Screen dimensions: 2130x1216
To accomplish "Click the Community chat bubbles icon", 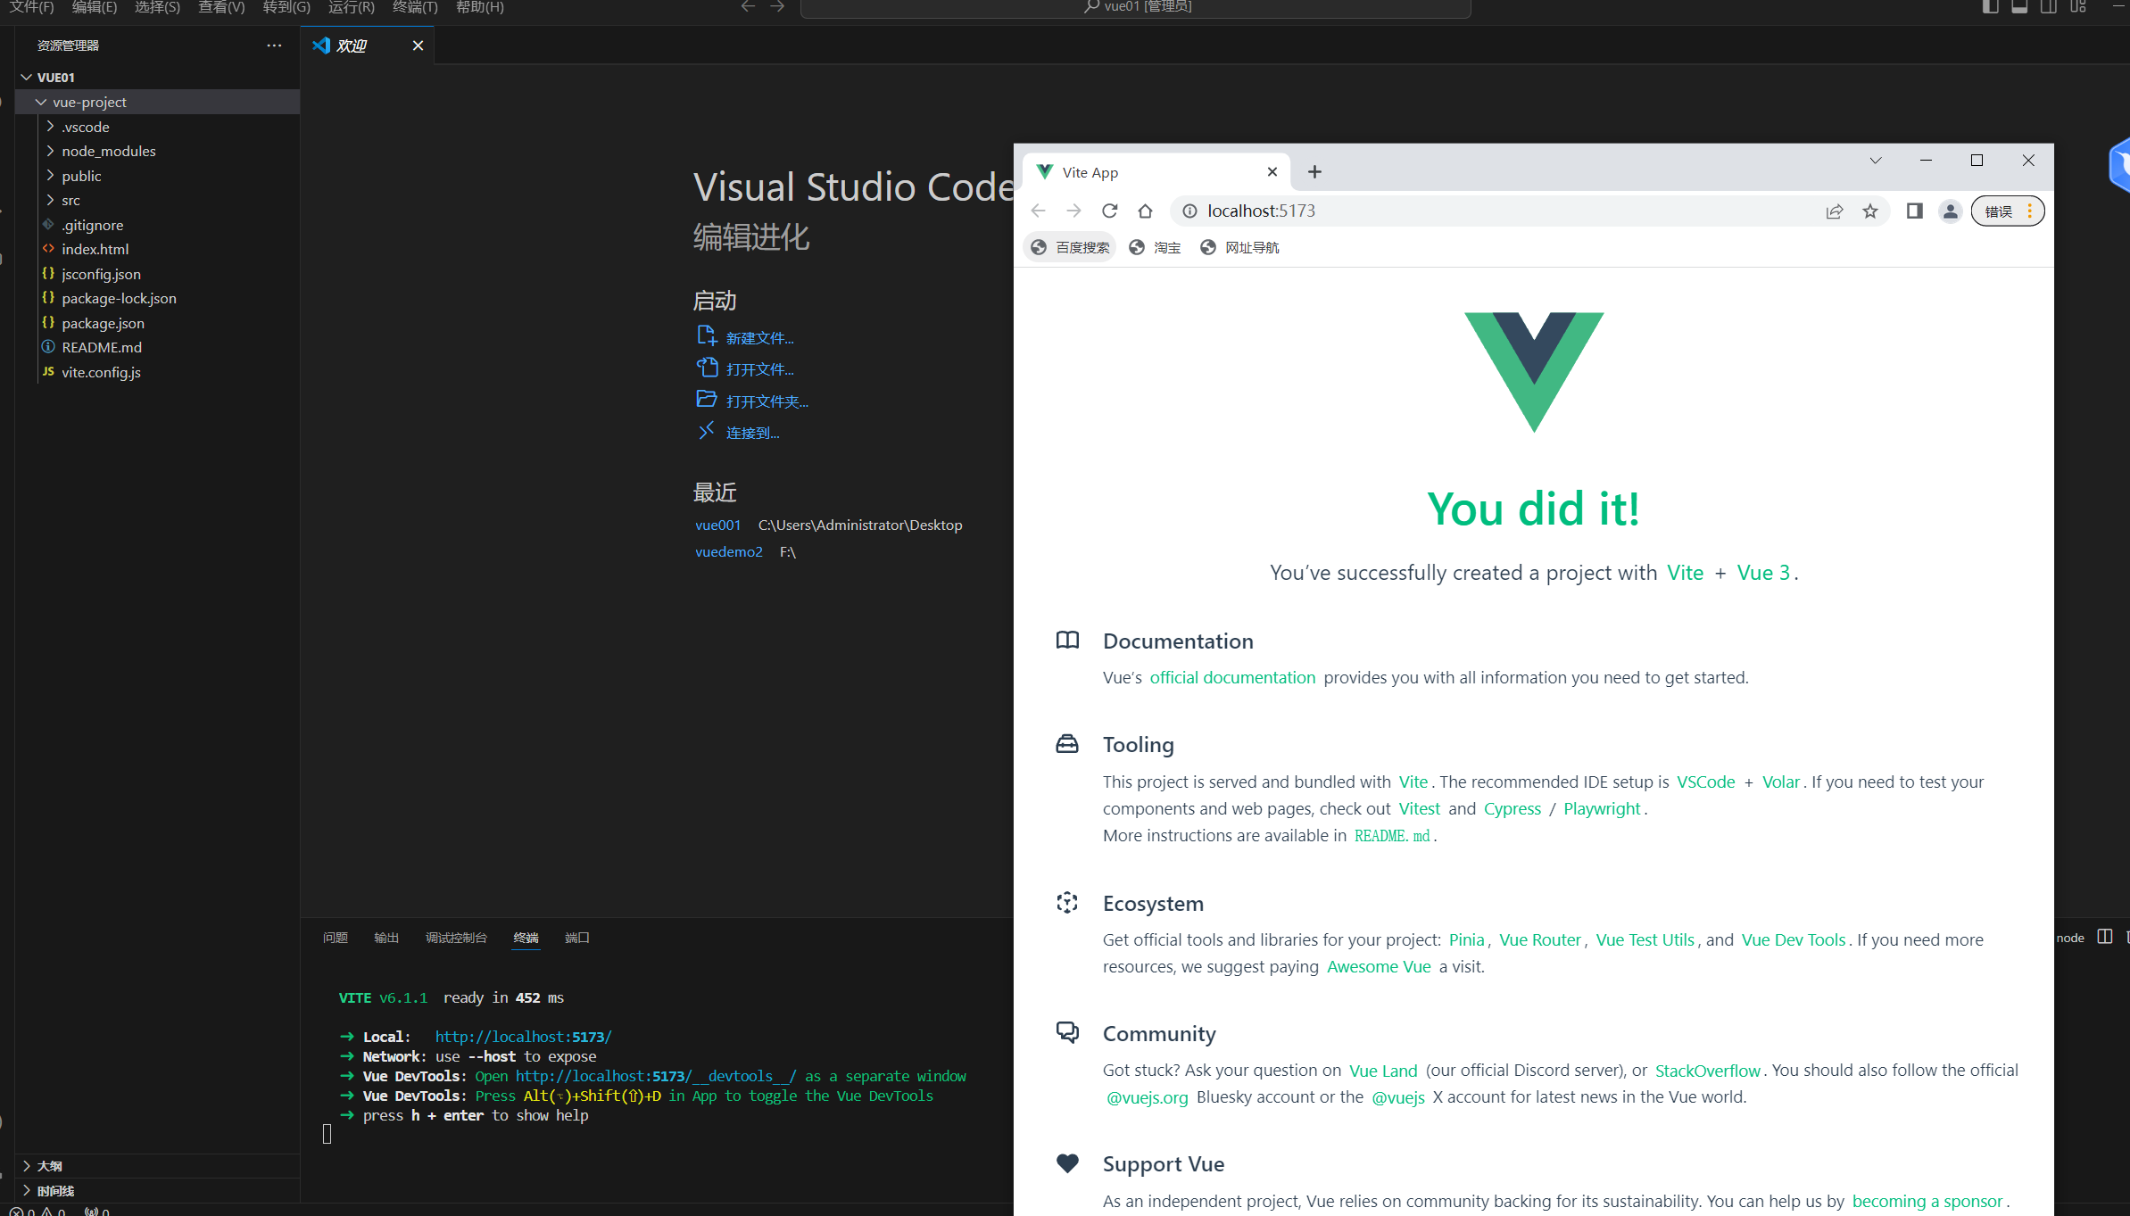I will [x=1067, y=1032].
